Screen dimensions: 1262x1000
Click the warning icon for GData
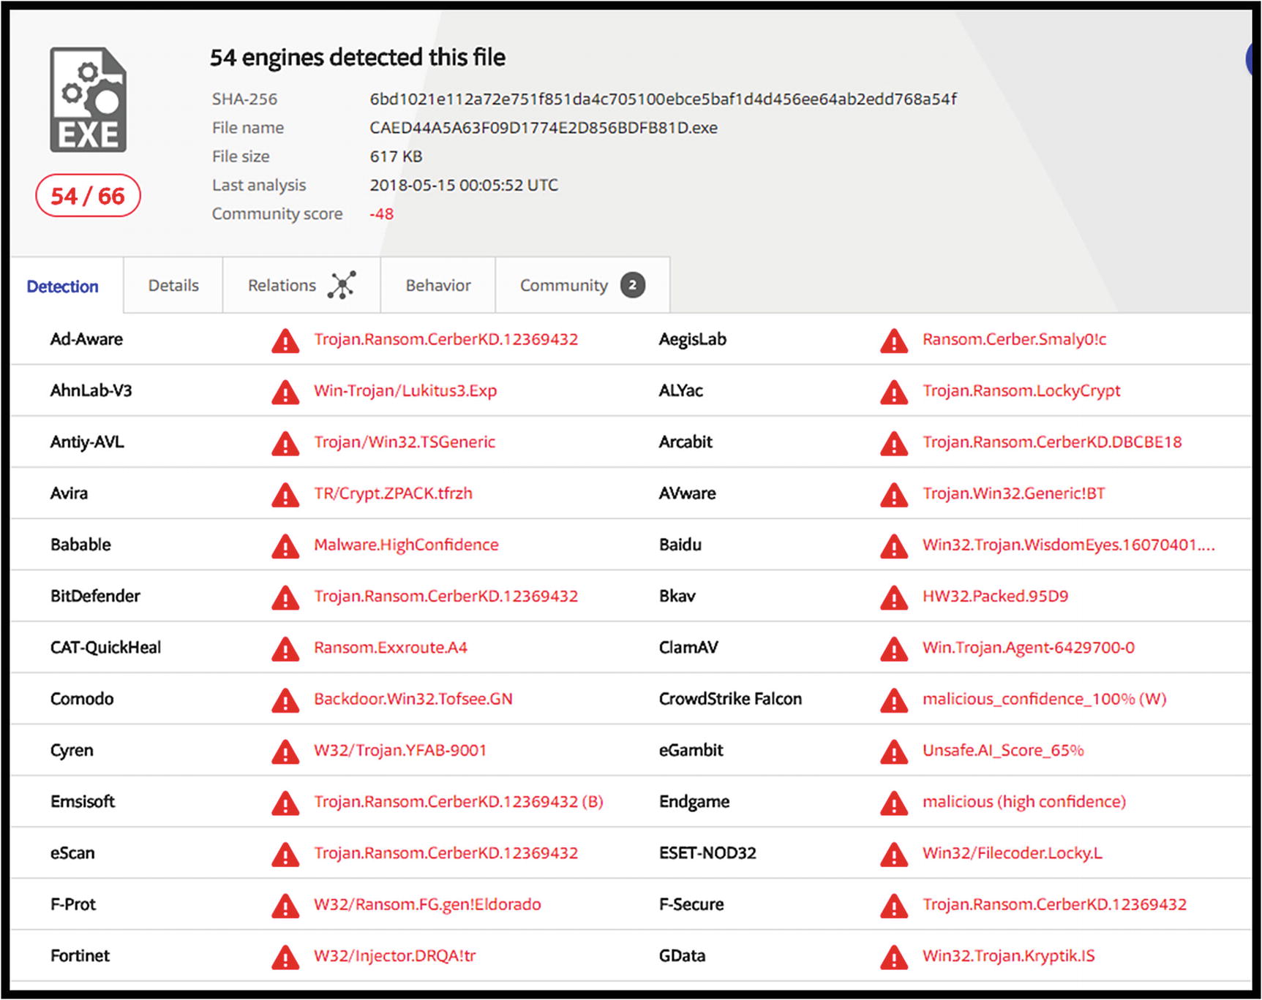(x=894, y=957)
